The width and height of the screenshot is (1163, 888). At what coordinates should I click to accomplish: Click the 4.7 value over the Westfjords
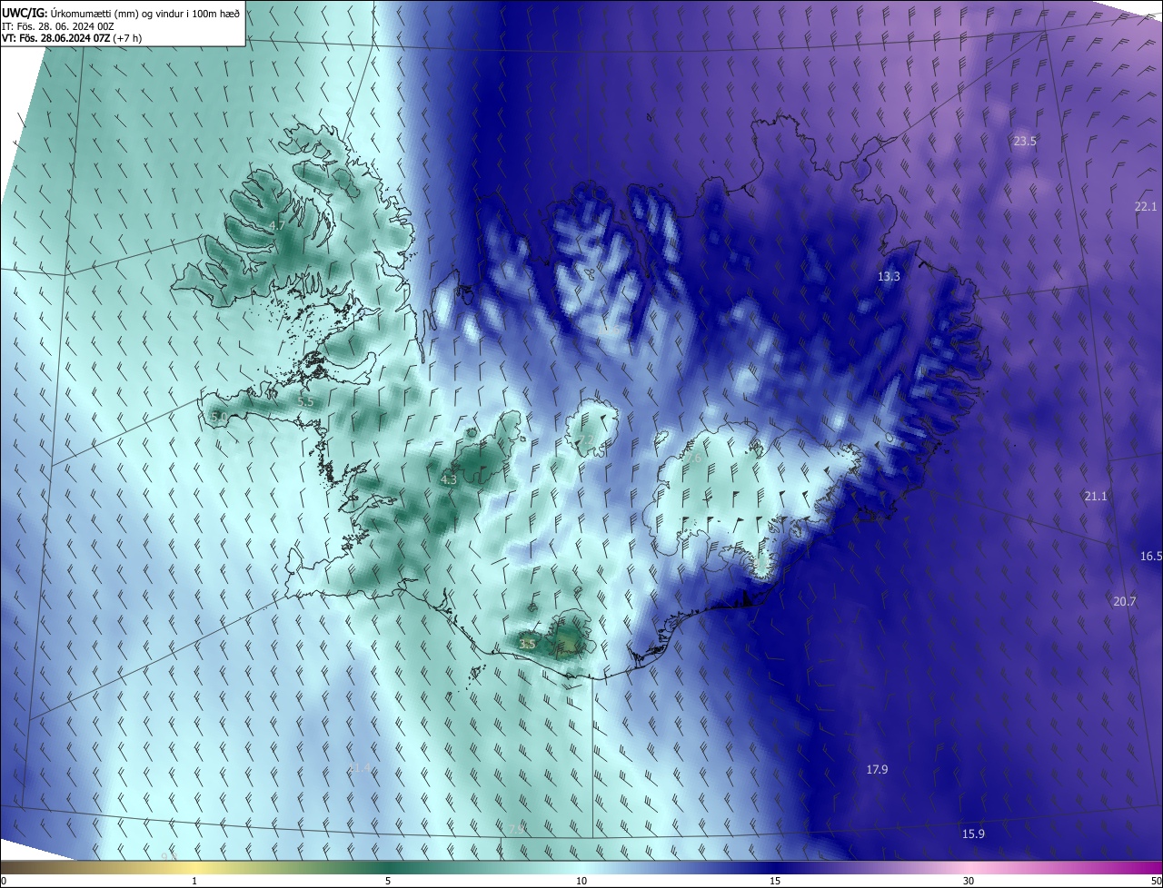[x=277, y=225]
